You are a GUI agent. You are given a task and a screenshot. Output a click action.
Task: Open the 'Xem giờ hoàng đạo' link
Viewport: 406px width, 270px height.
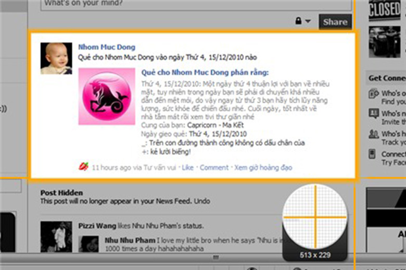point(263,167)
